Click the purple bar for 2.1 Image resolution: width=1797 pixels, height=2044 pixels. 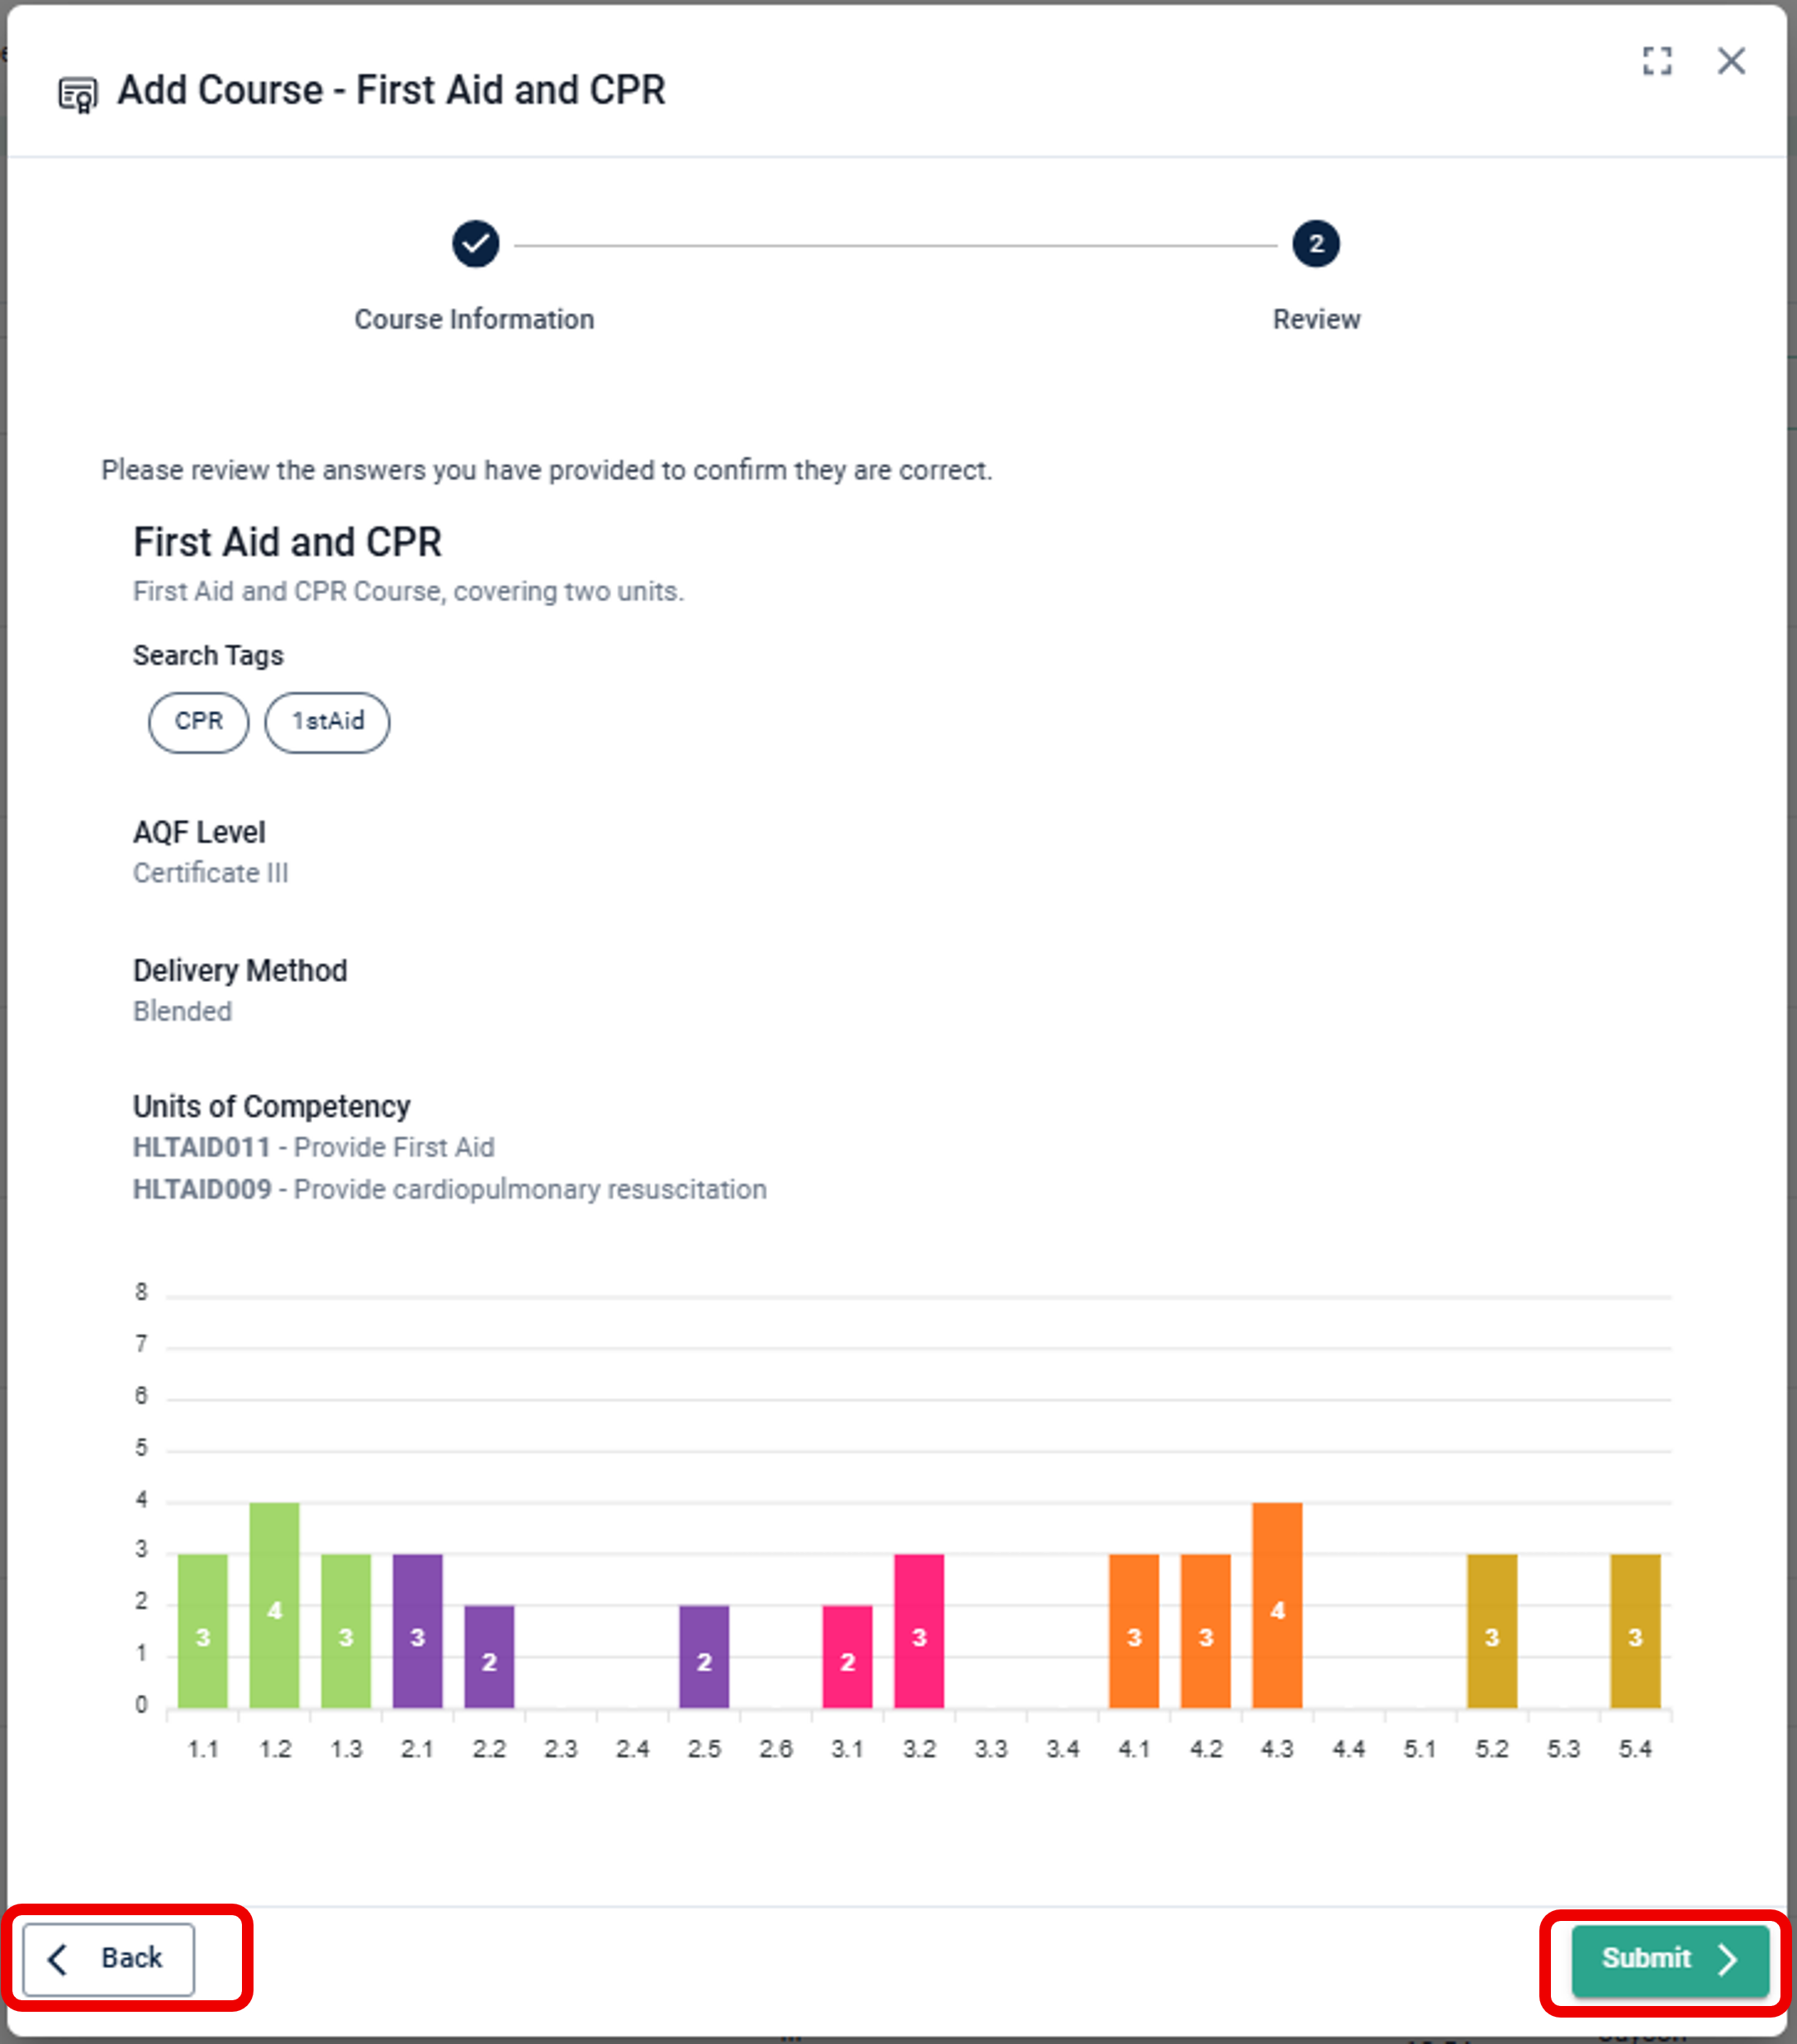tap(417, 1630)
